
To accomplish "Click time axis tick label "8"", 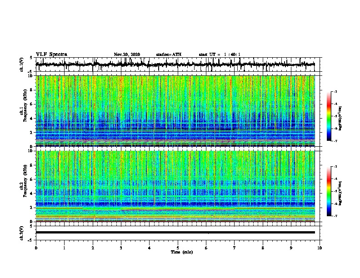I will (x=263, y=248).
